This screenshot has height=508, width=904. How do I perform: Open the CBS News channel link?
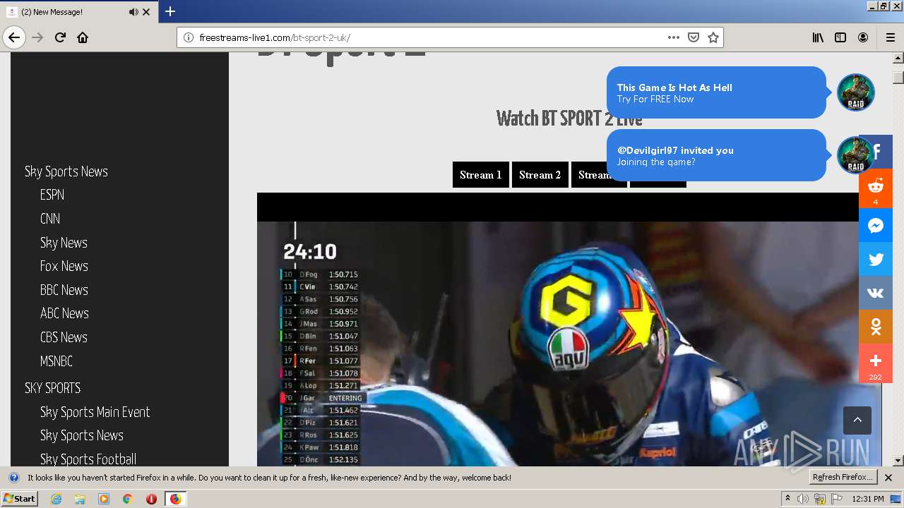(x=64, y=337)
